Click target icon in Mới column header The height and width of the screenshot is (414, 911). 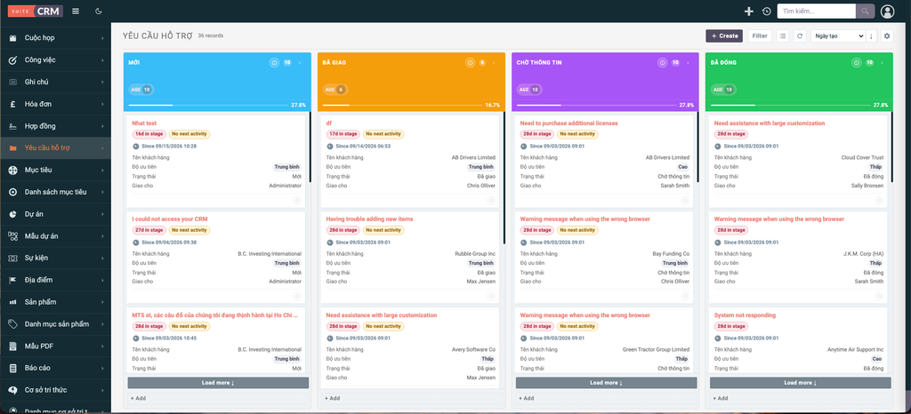[x=274, y=62]
